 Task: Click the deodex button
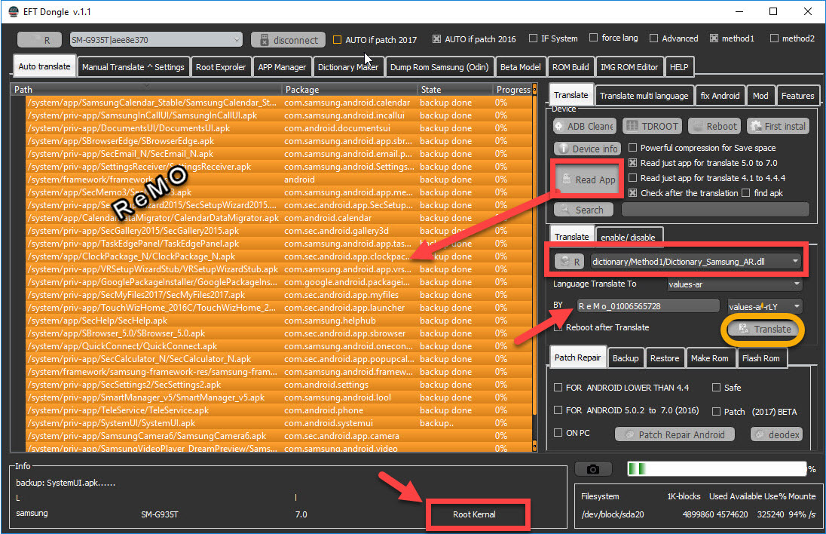point(776,435)
